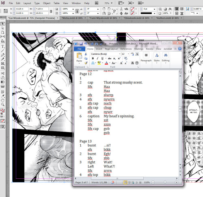
Task: Select the Rectangle tool
Action: (2, 68)
